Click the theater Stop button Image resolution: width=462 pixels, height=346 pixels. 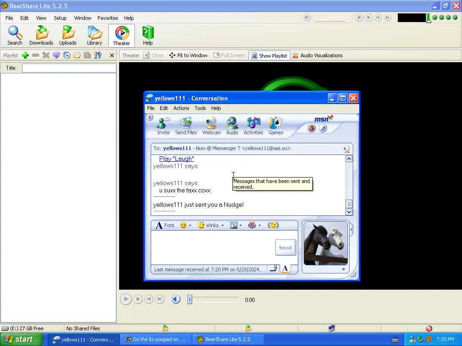[x=138, y=300]
